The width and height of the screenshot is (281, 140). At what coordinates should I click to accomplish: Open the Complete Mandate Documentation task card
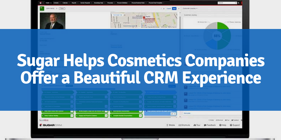126,116
